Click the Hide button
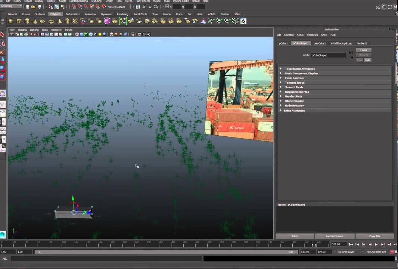This screenshot has height=269, width=398. (x=367, y=60)
